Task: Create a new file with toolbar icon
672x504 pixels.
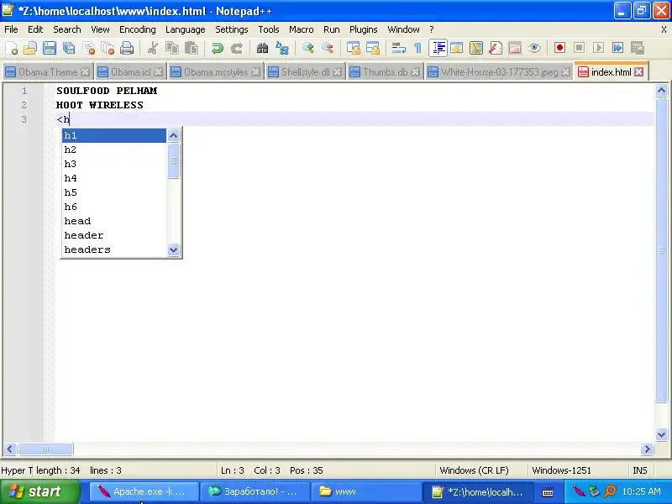Action: point(12,48)
